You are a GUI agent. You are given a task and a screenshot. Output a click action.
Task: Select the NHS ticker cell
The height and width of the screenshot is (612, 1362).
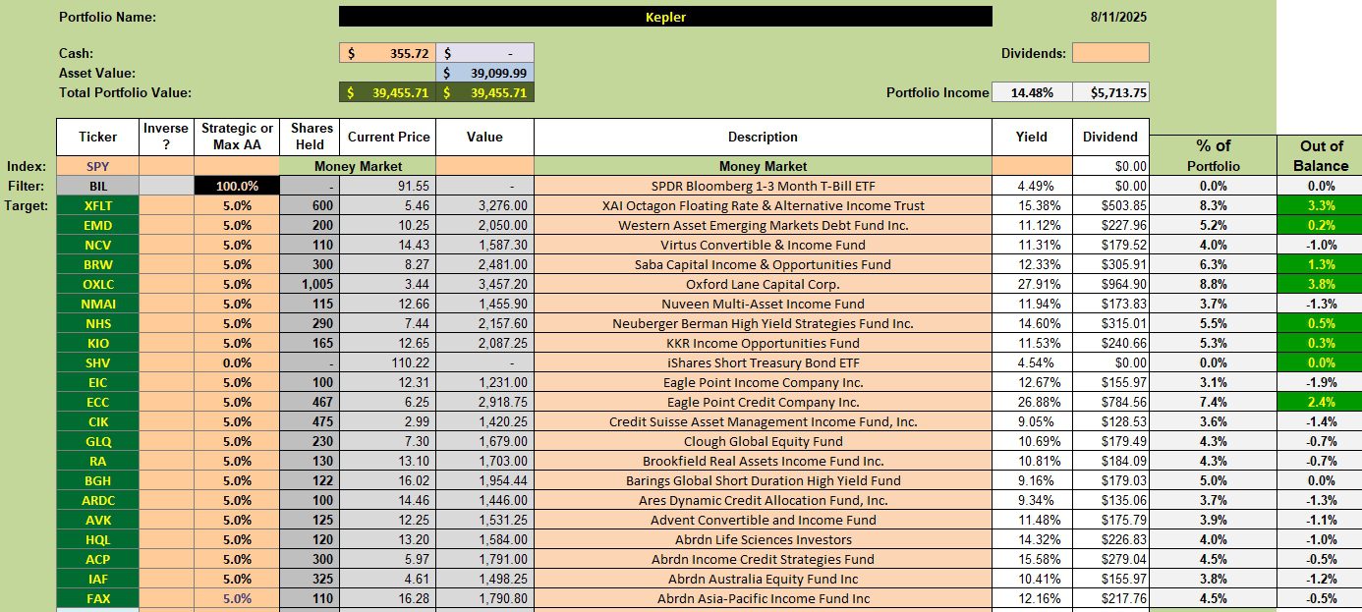click(97, 323)
